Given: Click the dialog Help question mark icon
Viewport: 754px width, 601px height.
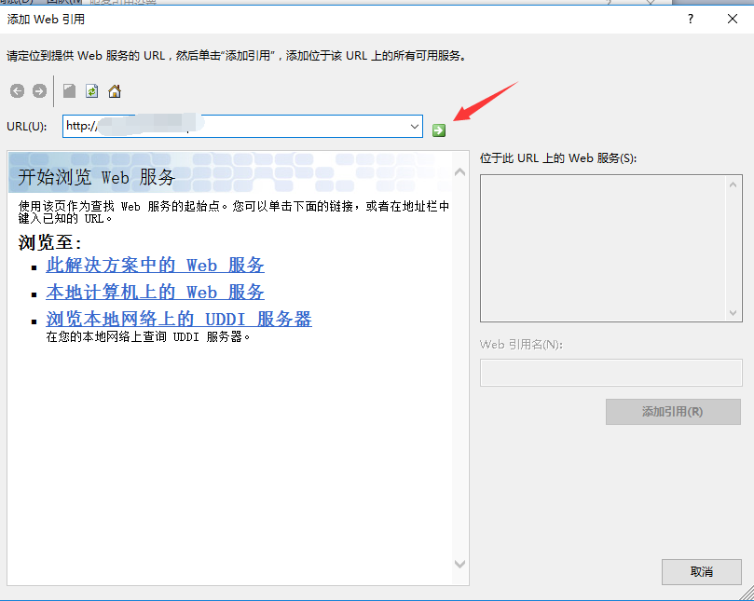Looking at the screenshot, I should pos(690,19).
